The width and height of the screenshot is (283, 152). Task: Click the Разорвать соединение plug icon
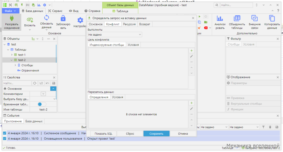pyautogui.click(x=12, y=18)
